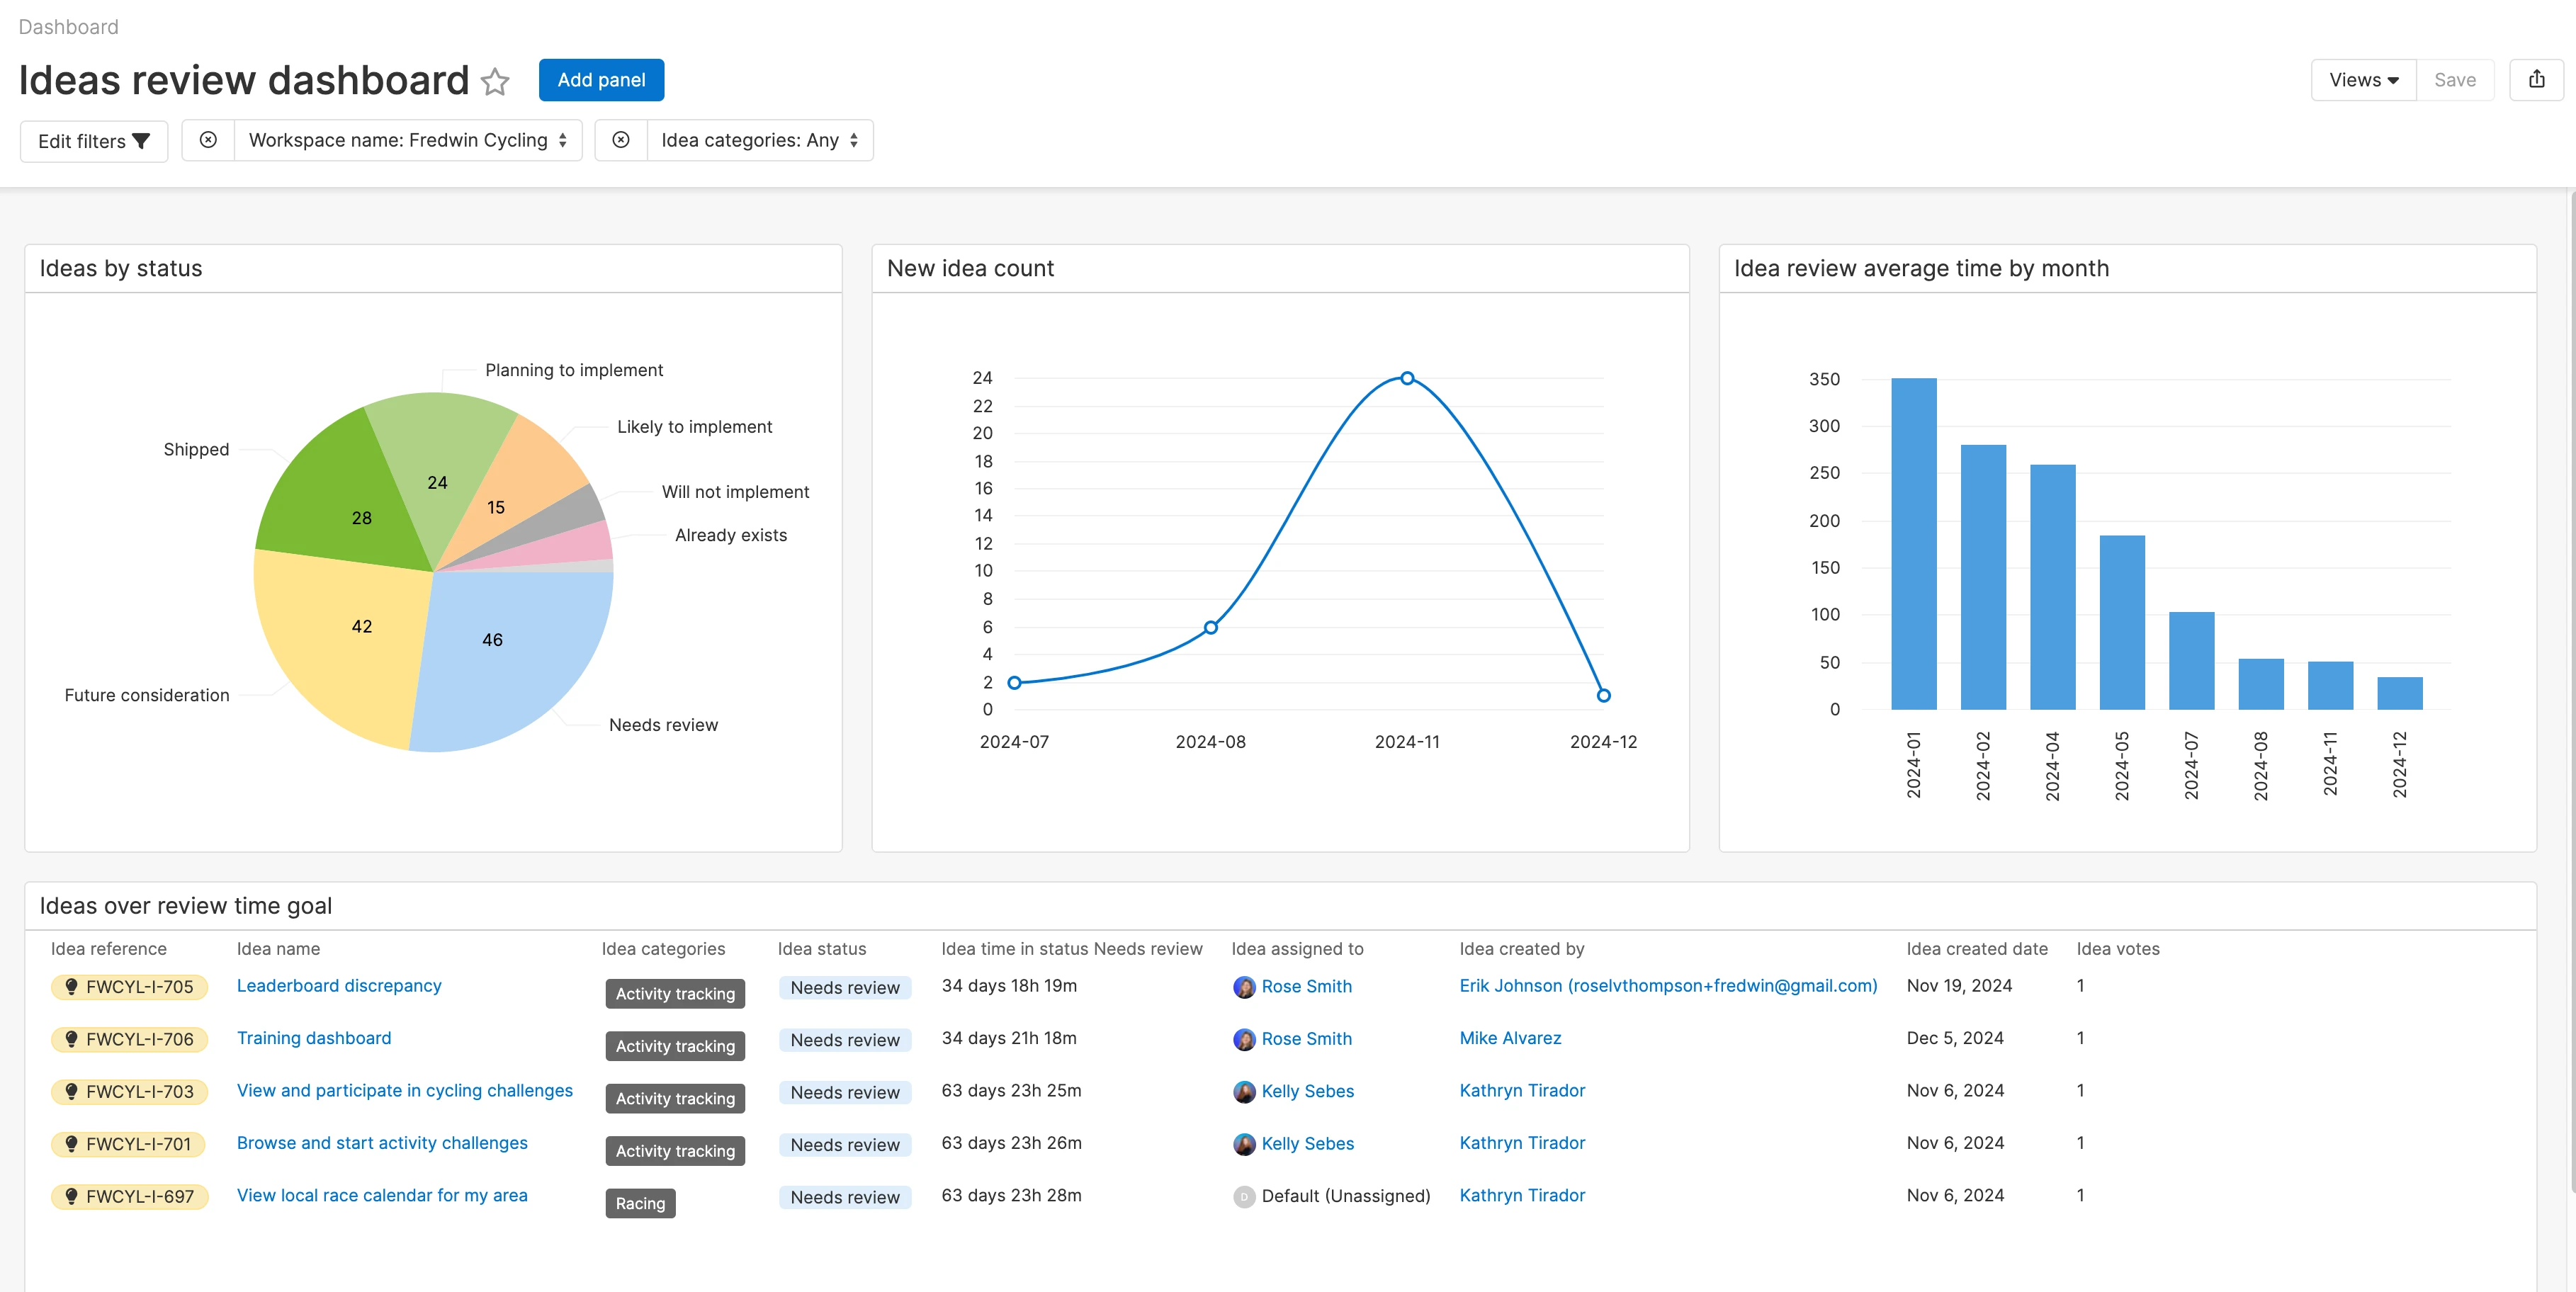Open Kathryn Tirador creator link on FWCYL-I-701

click(x=1521, y=1143)
